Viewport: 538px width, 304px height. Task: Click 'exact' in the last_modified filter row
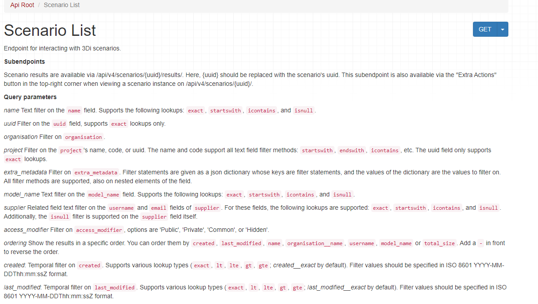(236, 288)
